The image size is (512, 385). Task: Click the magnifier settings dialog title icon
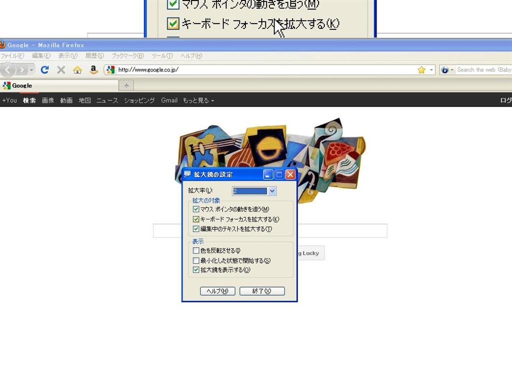(x=187, y=174)
